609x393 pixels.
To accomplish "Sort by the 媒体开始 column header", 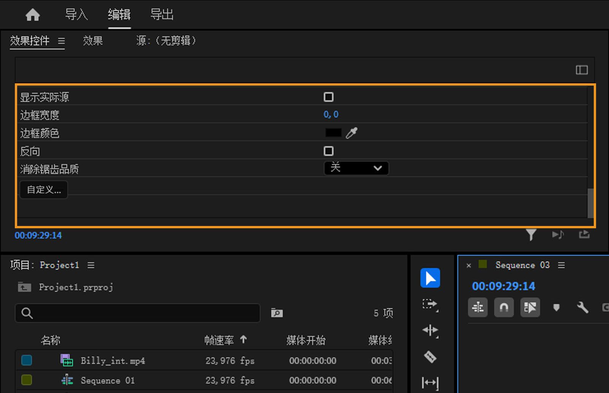I will pos(306,340).
